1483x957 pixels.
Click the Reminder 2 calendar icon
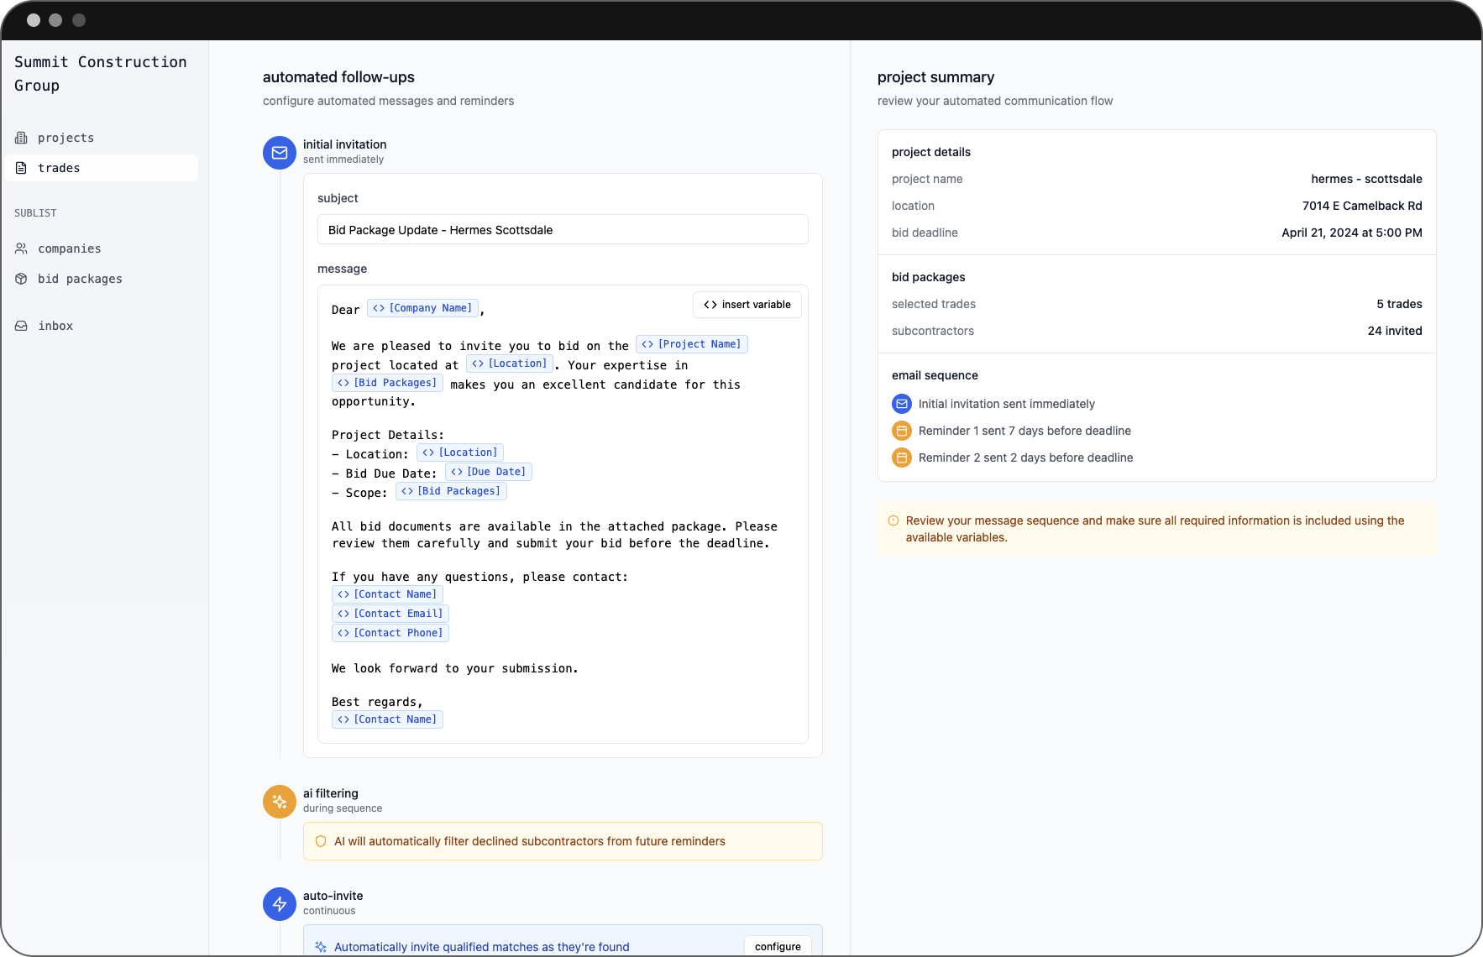(x=901, y=458)
